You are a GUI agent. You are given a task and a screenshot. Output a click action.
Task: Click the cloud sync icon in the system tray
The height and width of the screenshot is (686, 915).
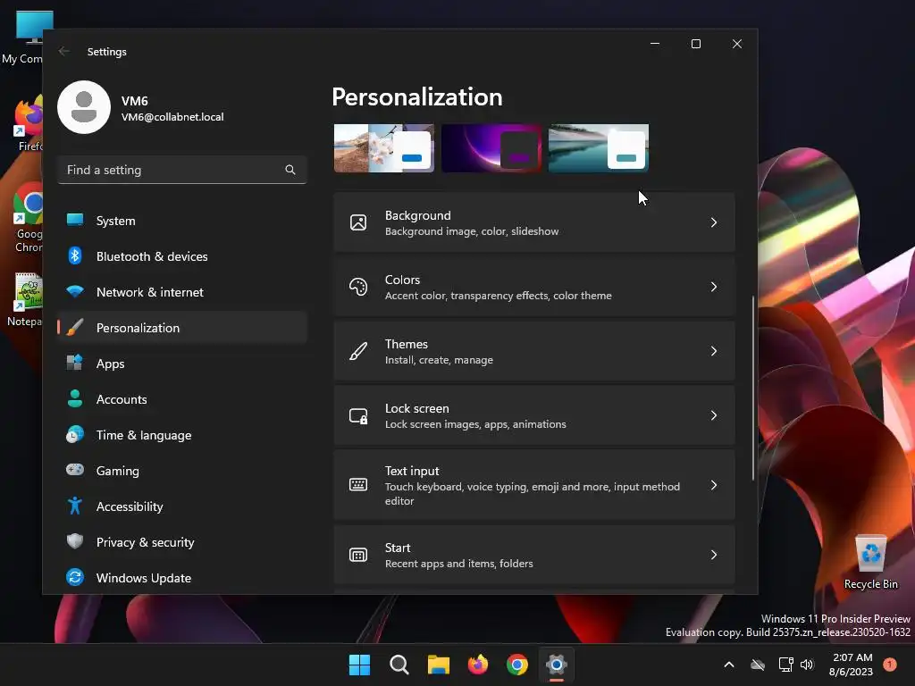click(x=758, y=665)
